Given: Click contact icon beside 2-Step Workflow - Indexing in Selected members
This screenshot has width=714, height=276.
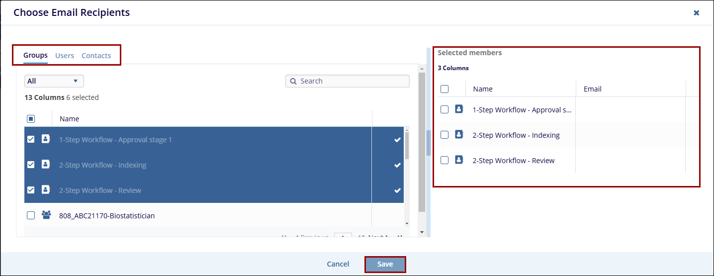Looking at the screenshot, I should click(459, 135).
